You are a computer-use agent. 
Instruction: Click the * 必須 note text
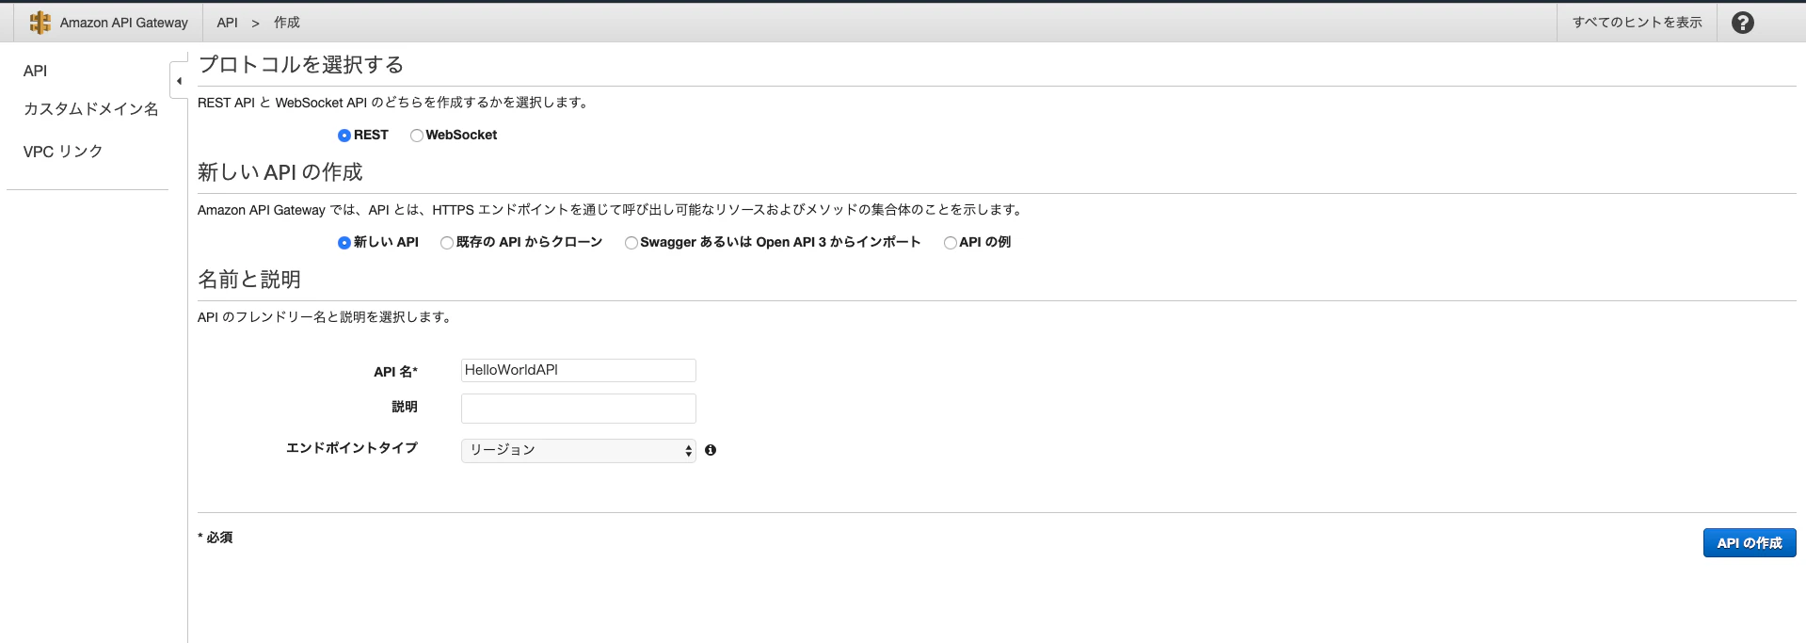216,538
